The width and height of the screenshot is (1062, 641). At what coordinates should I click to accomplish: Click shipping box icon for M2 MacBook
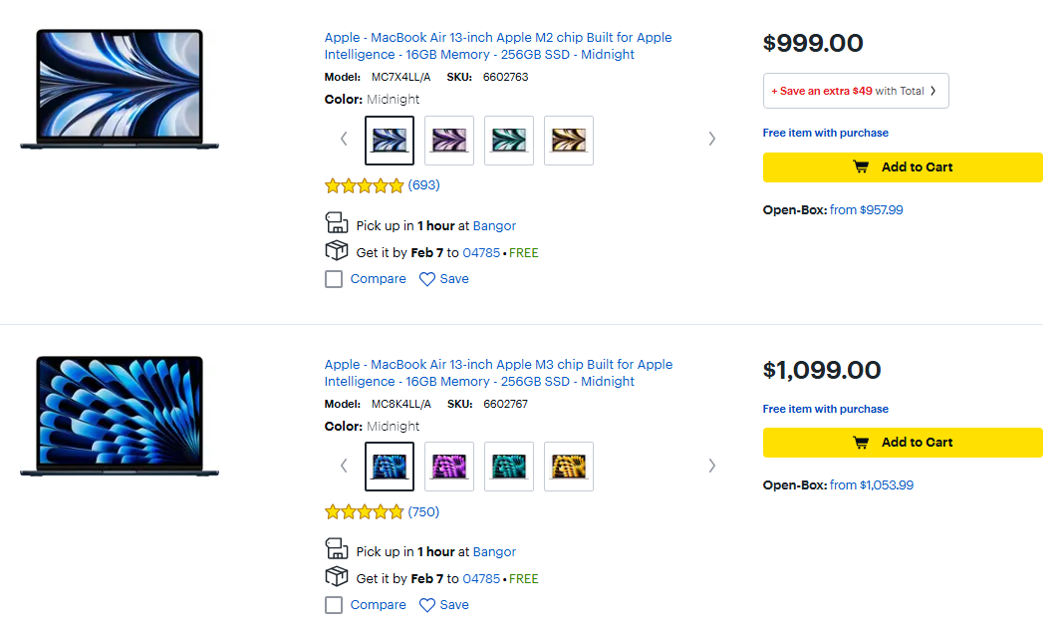[x=337, y=251]
